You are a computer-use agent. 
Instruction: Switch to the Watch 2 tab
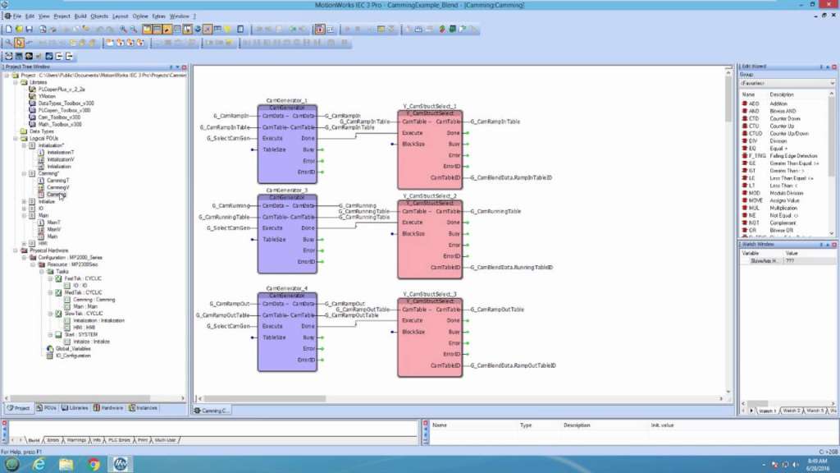click(791, 411)
